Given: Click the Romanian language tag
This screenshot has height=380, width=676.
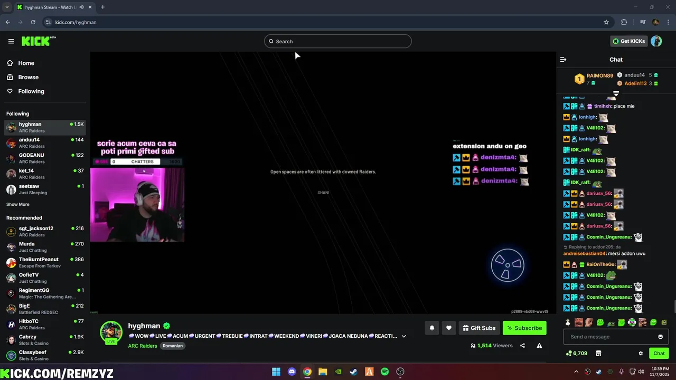Looking at the screenshot, I should (x=173, y=346).
